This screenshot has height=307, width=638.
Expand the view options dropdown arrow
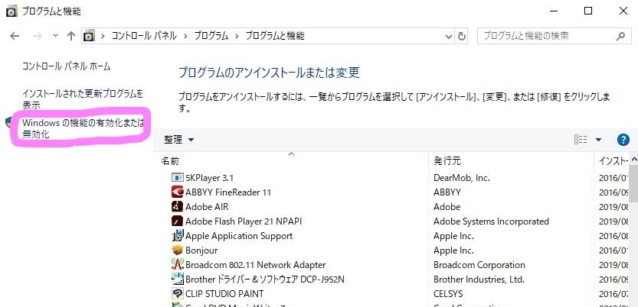(598, 140)
